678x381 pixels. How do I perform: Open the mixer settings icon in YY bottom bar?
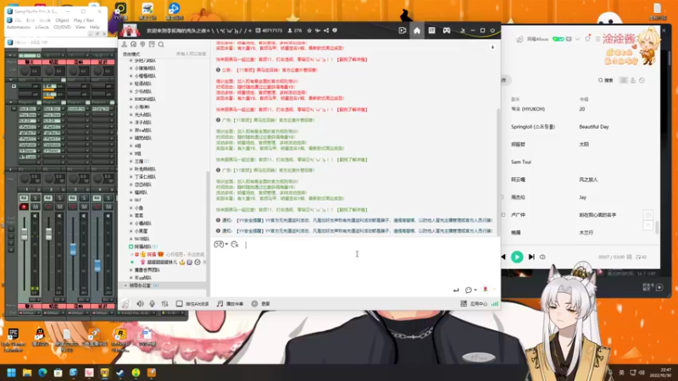point(164,304)
